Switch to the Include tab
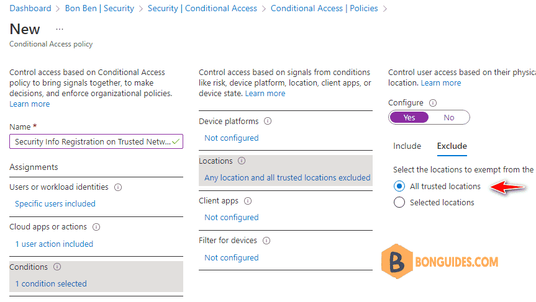Viewport: 536px width, 302px height. (x=407, y=146)
